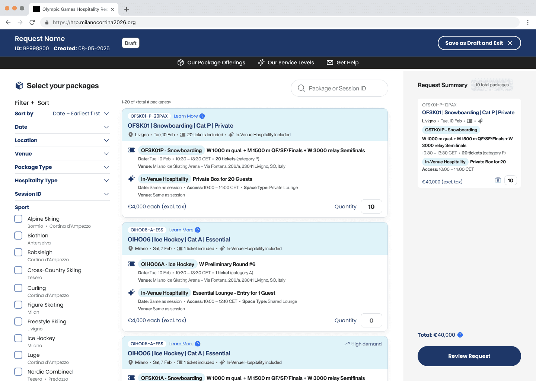The image size is (536, 381).
Task: Click the info icon next to Total
Action: coord(460,335)
